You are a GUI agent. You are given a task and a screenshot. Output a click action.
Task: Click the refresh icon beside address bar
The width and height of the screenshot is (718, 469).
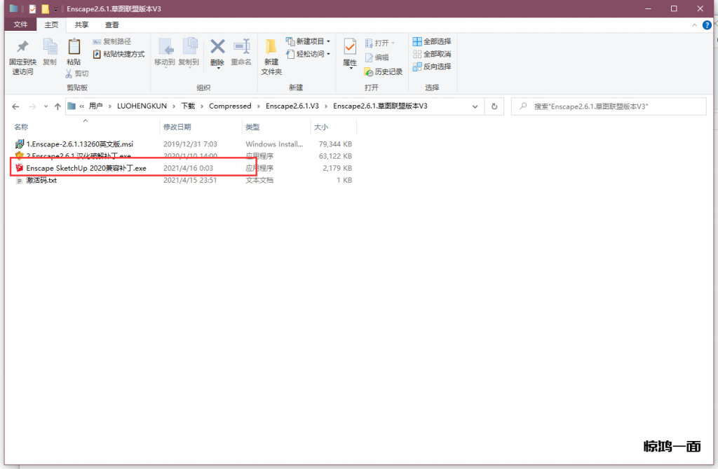pos(494,106)
